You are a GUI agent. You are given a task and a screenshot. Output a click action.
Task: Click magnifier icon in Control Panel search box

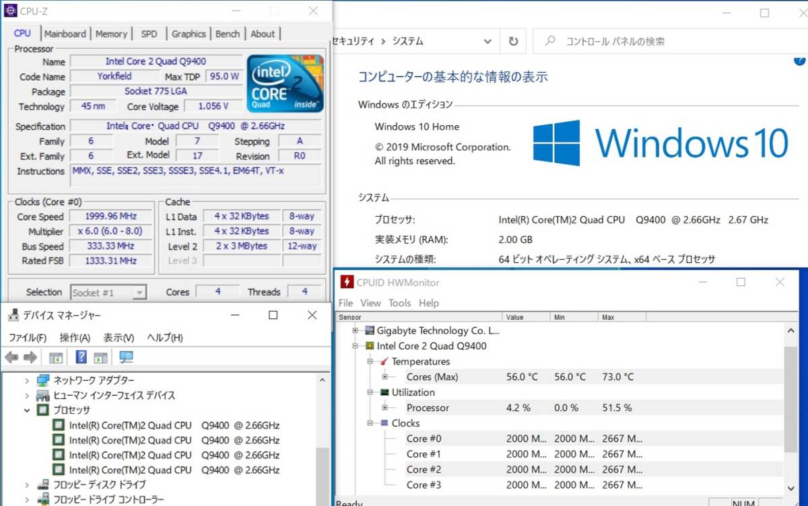550,41
